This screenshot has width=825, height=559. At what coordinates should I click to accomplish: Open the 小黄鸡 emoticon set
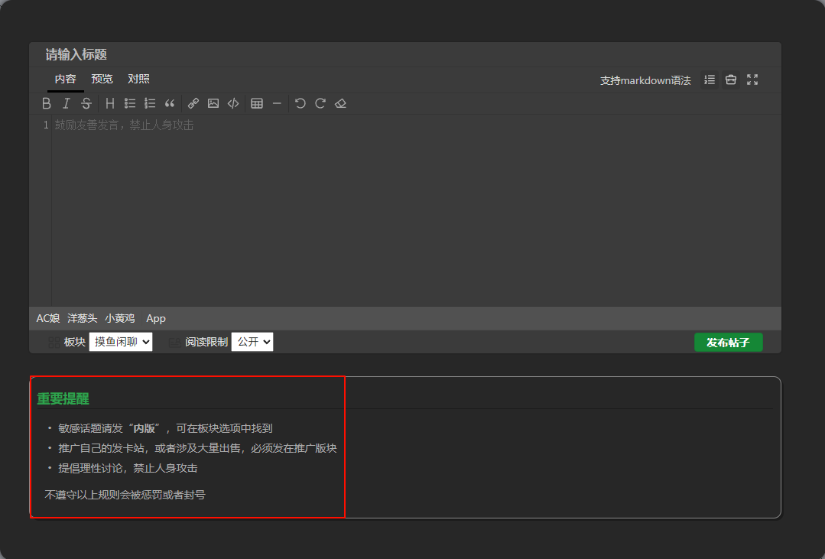119,318
